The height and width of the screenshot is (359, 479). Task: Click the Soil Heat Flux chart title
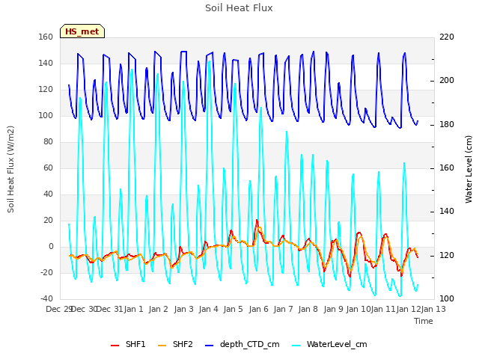point(239,8)
